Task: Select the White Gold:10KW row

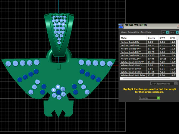Action: pos(148,68)
